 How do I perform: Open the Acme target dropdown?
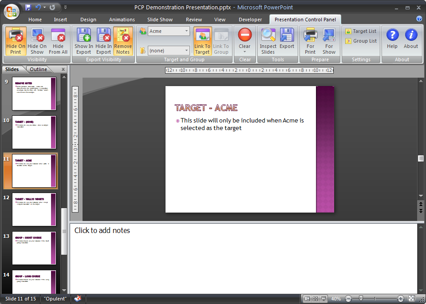pyautogui.click(x=186, y=31)
